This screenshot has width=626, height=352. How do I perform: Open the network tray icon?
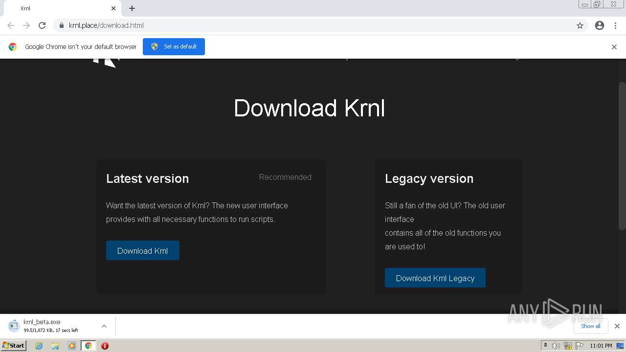click(568, 346)
